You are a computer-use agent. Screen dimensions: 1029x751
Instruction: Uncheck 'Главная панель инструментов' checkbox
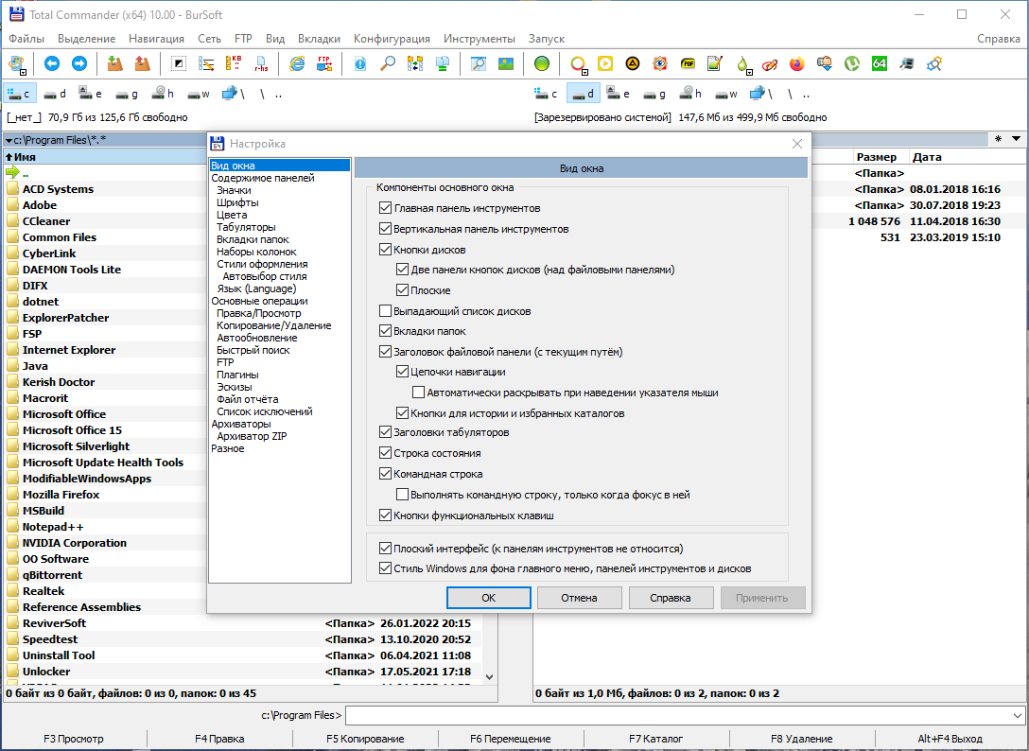(x=385, y=208)
